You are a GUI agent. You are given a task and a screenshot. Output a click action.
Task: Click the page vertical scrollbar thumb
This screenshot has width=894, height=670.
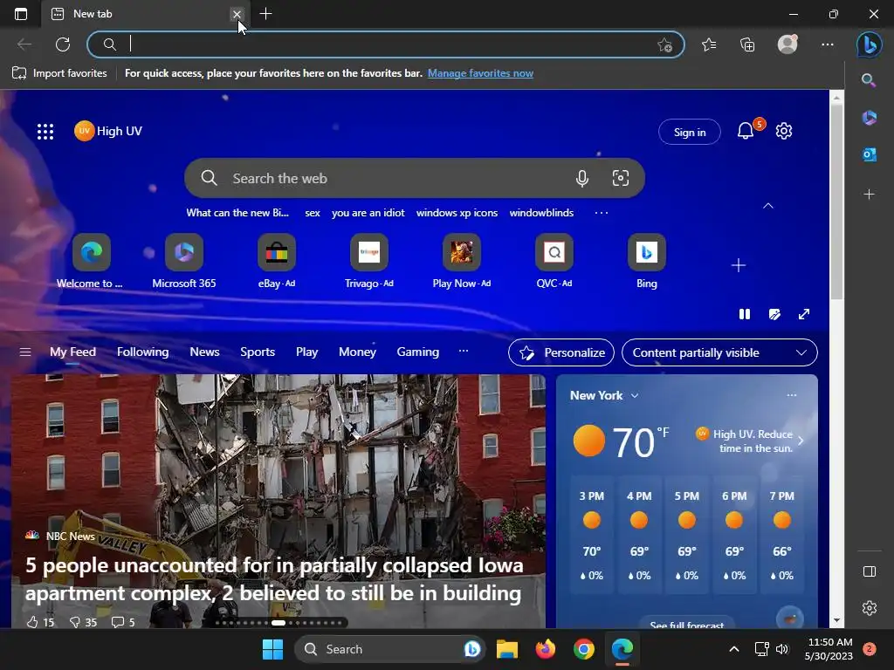836,202
